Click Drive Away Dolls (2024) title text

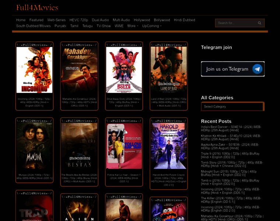124,102
